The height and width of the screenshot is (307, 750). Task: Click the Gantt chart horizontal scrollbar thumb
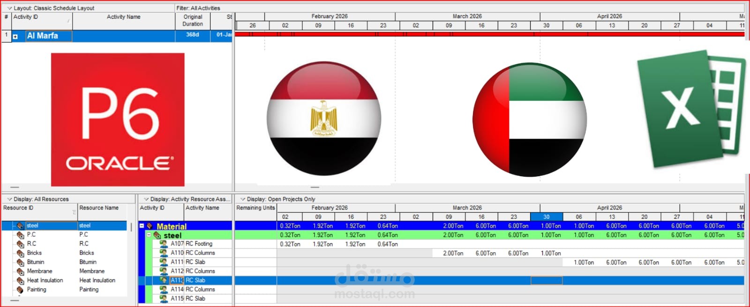[x=315, y=187]
